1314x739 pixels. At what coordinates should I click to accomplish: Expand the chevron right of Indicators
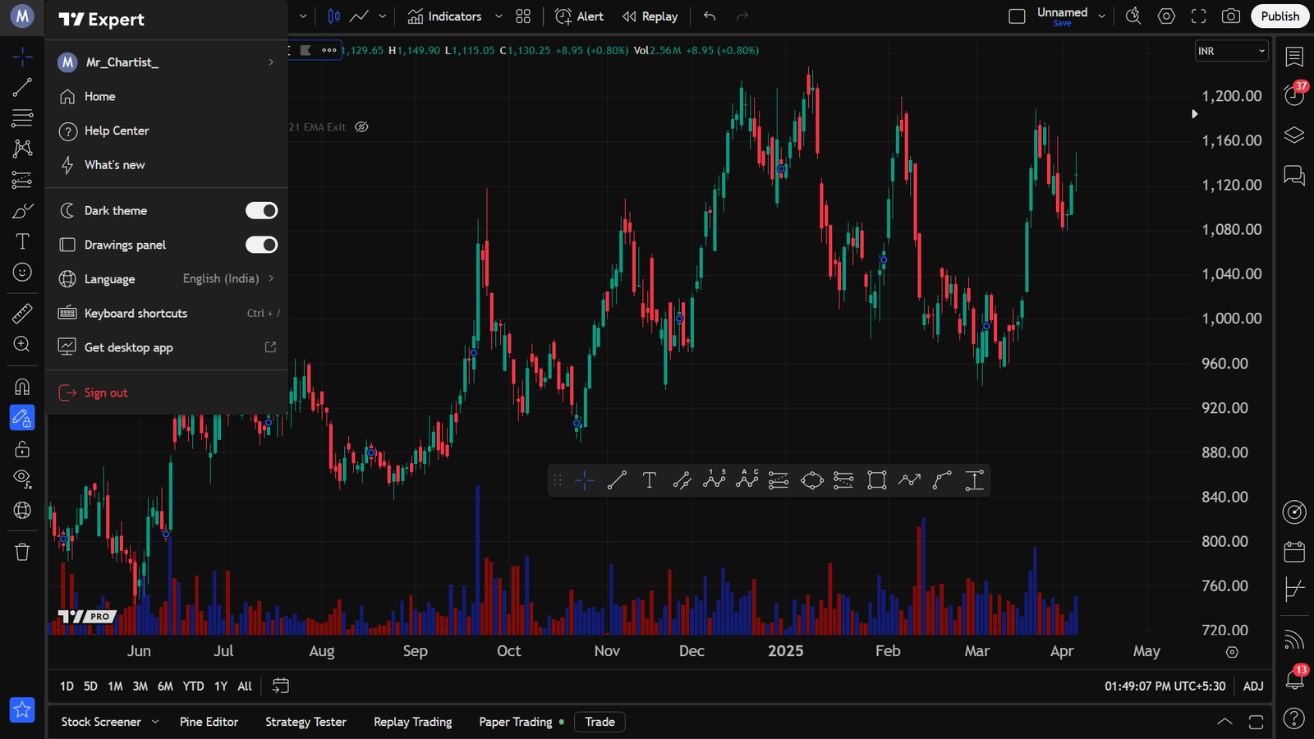coord(498,16)
